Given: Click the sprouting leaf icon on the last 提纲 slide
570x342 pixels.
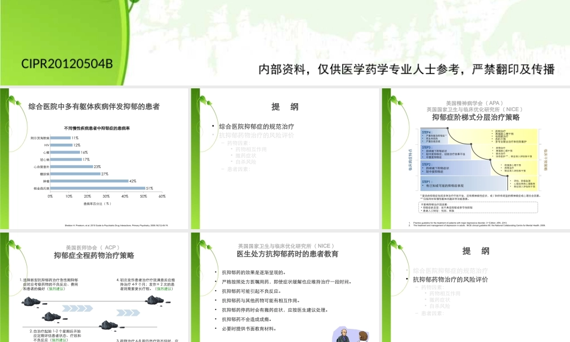Looking at the screenshot, I should pos(396,245).
